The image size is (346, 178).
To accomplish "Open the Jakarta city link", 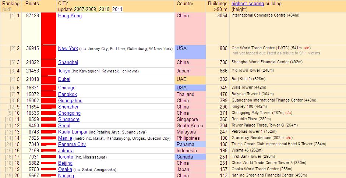I will 66,151.
